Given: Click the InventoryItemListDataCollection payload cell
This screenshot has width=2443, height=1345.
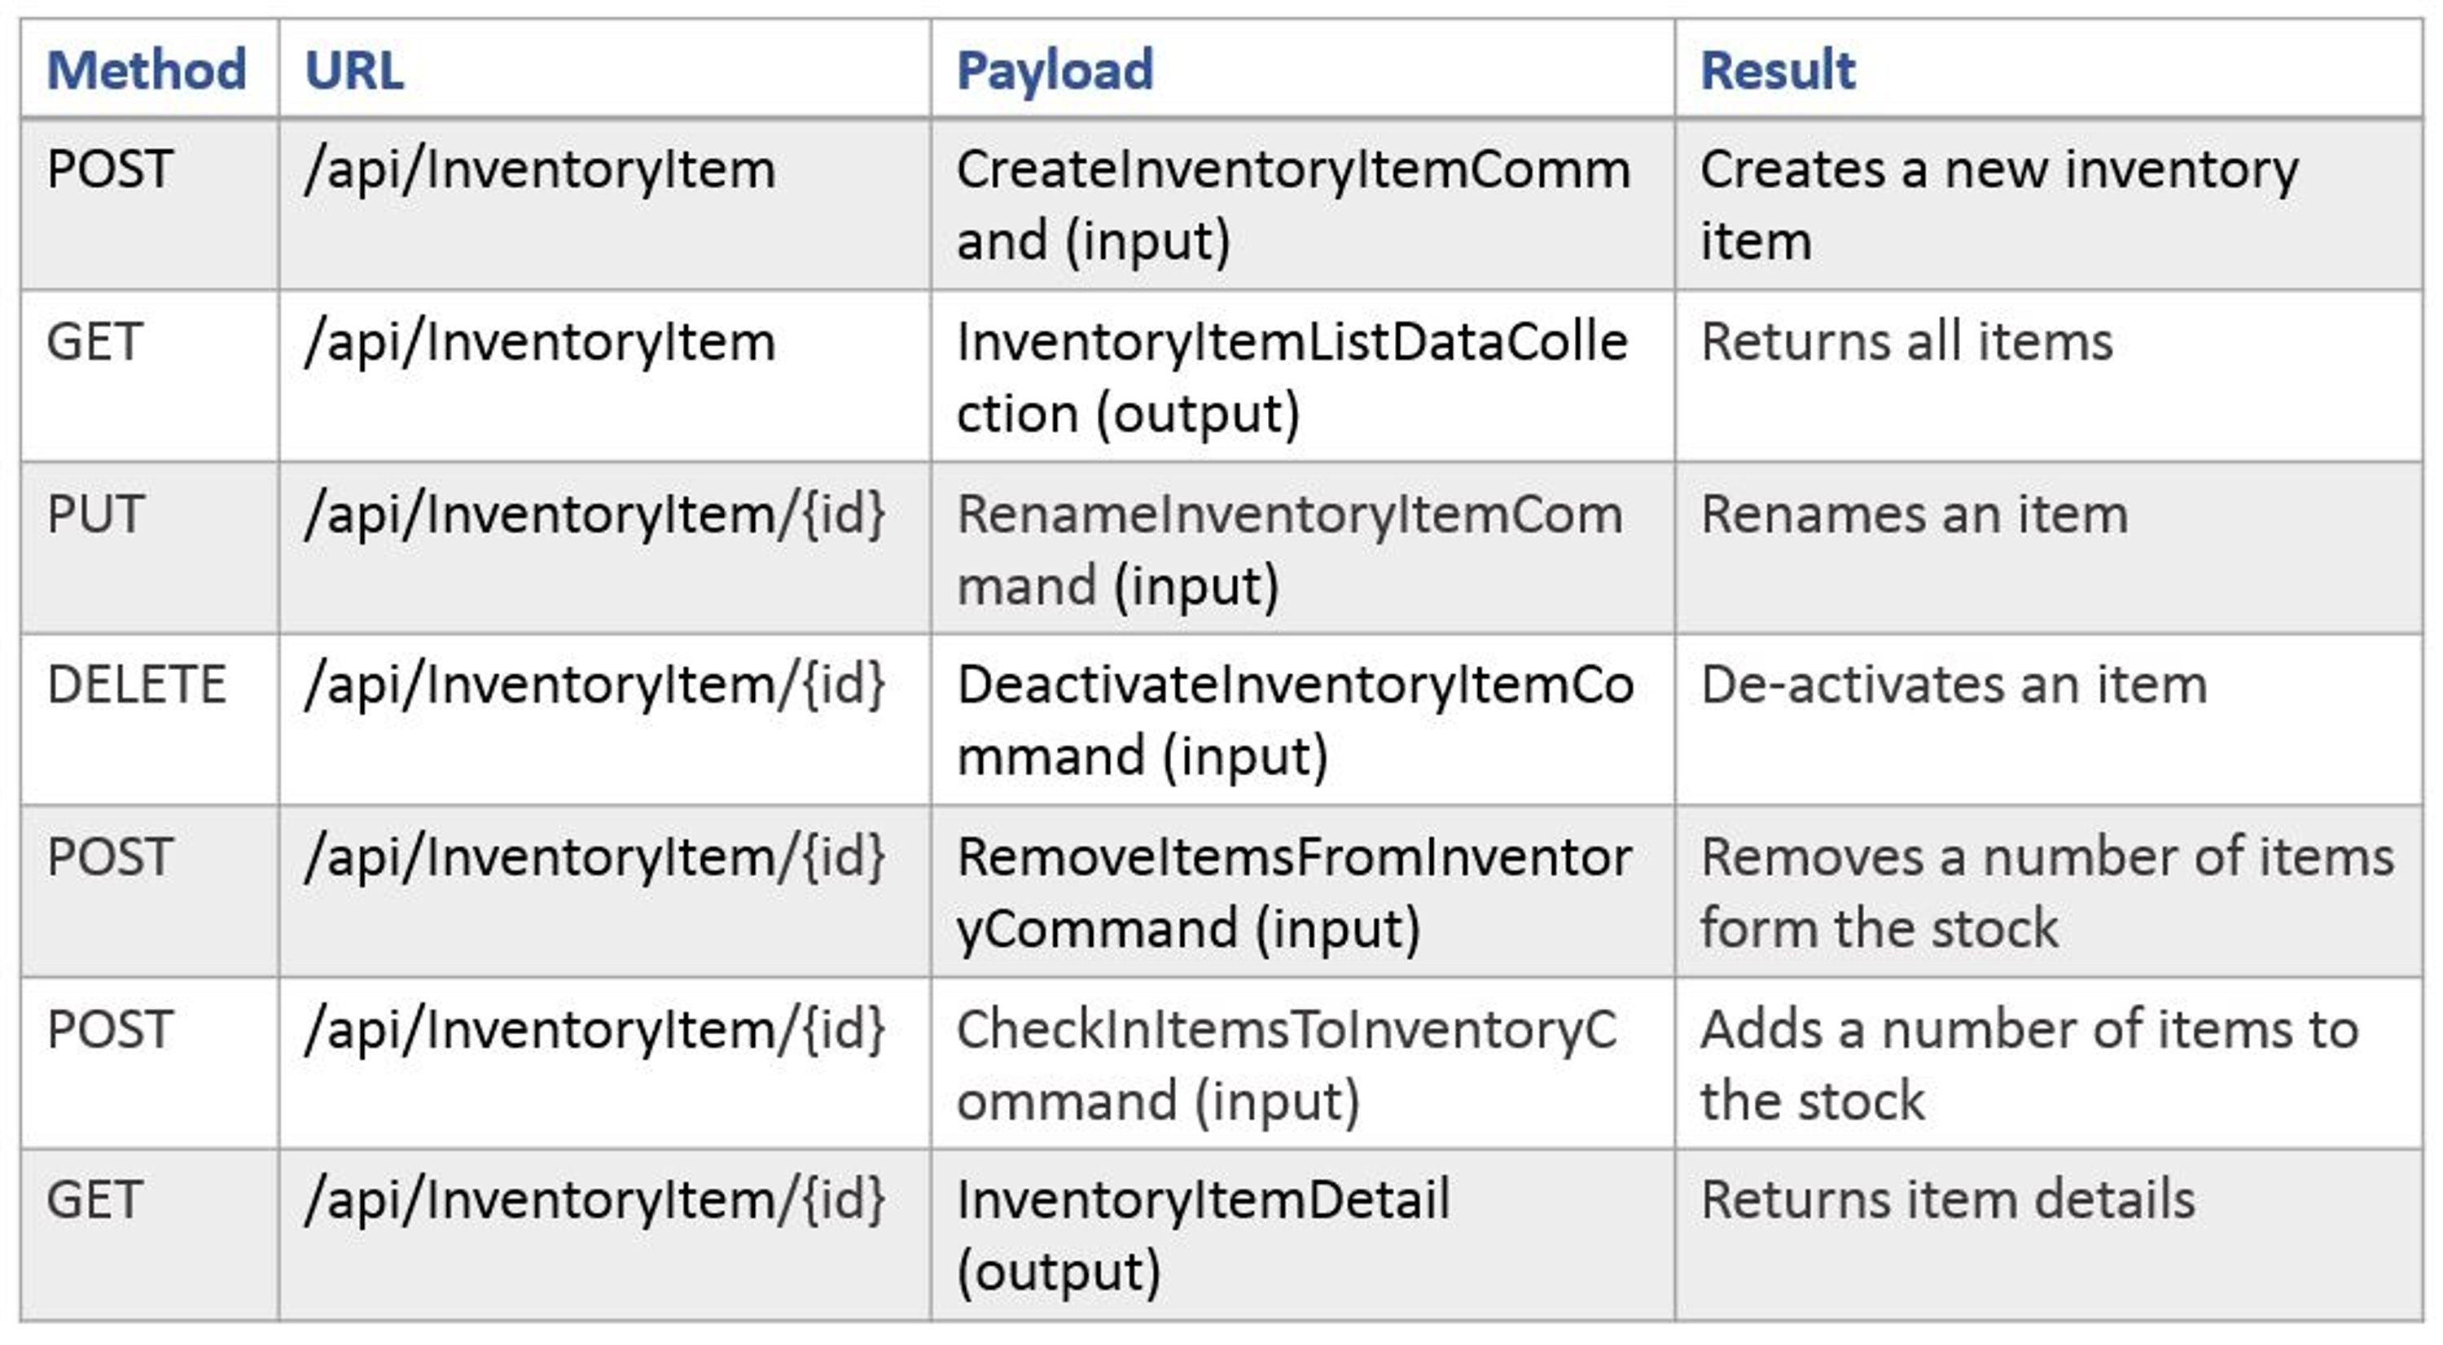Looking at the screenshot, I should 1291,377.
